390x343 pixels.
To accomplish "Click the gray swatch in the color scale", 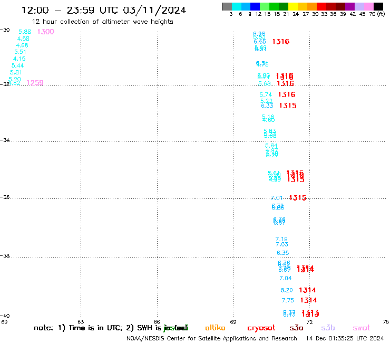I will pos(227,6).
